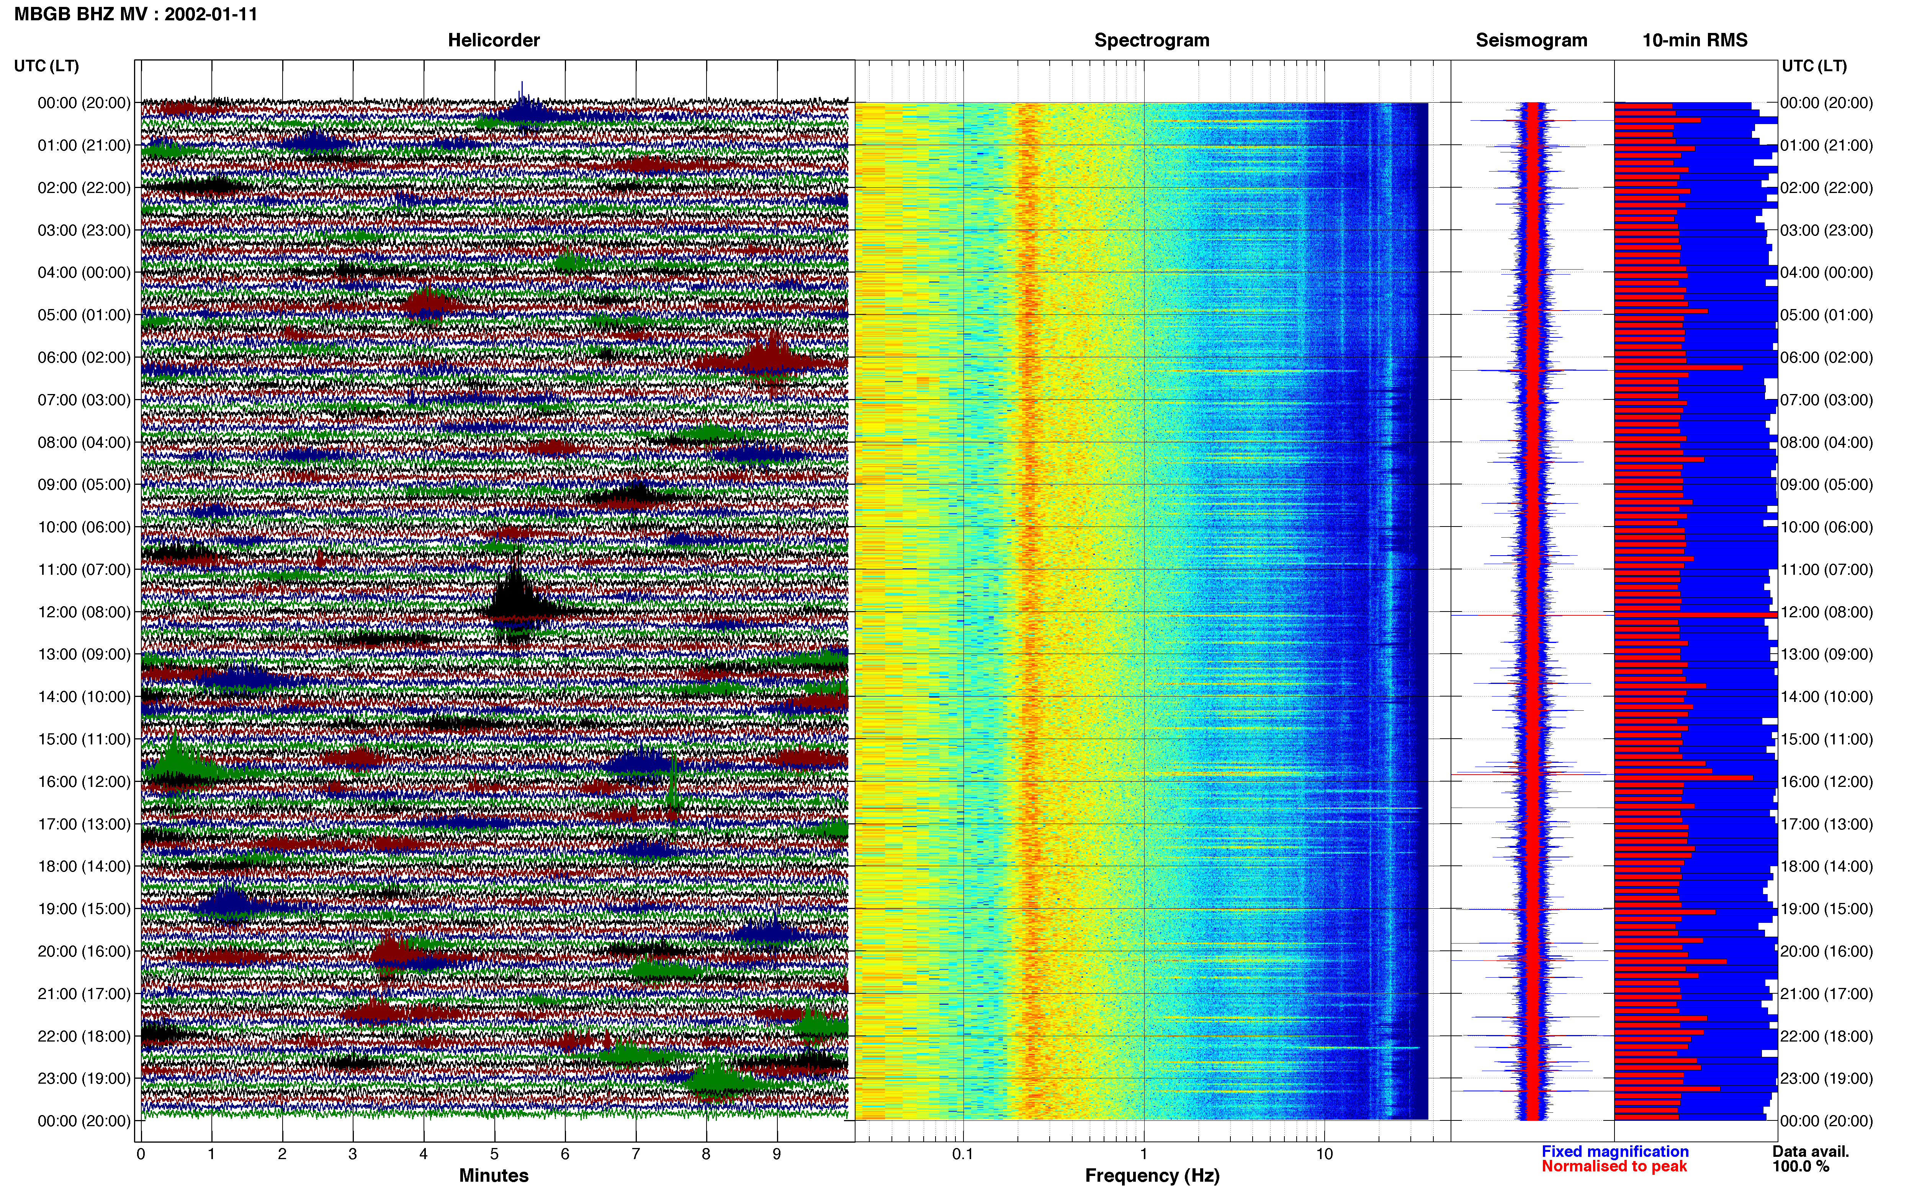
Task: Click right-side time label '20:00 (16:00)'
Action: point(1827,952)
